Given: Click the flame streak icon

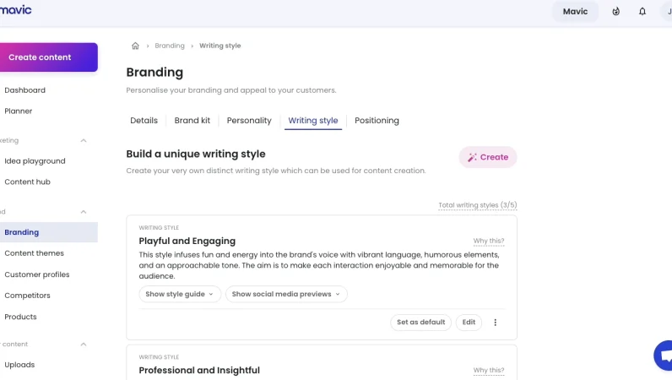Looking at the screenshot, I should 616,11.
